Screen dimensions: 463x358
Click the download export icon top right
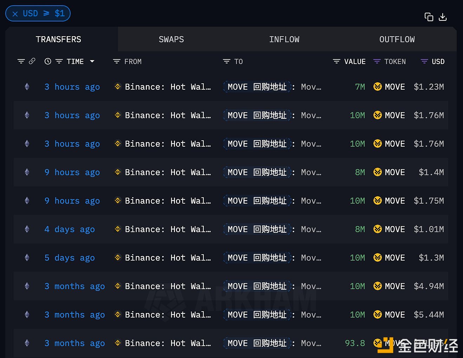pyautogui.click(x=443, y=17)
